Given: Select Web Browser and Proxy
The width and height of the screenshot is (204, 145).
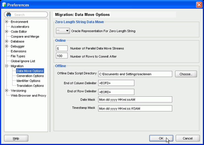Looking at the screenshot, I should 29,95.
